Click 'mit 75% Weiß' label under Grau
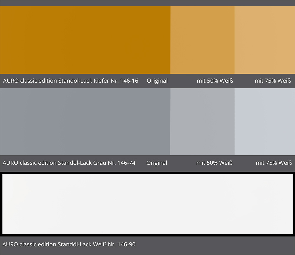This screenshot has height=255, width=295. [274, 163]
